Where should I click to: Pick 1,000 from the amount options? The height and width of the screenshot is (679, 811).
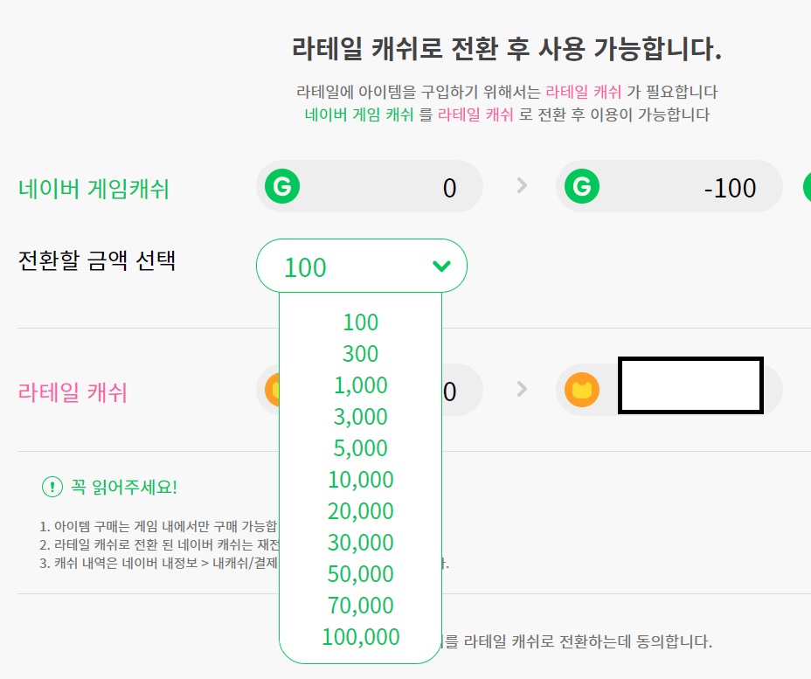tap(360, 385)
